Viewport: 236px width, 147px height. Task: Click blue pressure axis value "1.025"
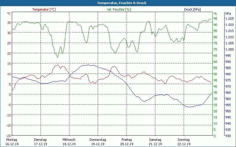pyautogui.click(x=230, y=19)
